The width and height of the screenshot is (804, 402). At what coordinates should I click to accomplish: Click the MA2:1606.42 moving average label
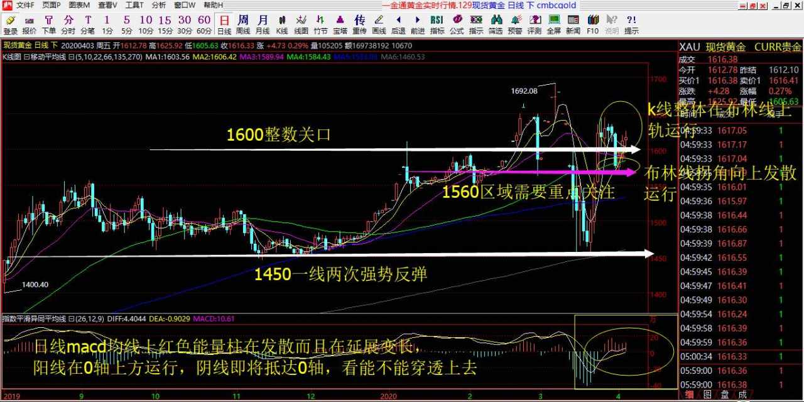click(x=214, y=57)
